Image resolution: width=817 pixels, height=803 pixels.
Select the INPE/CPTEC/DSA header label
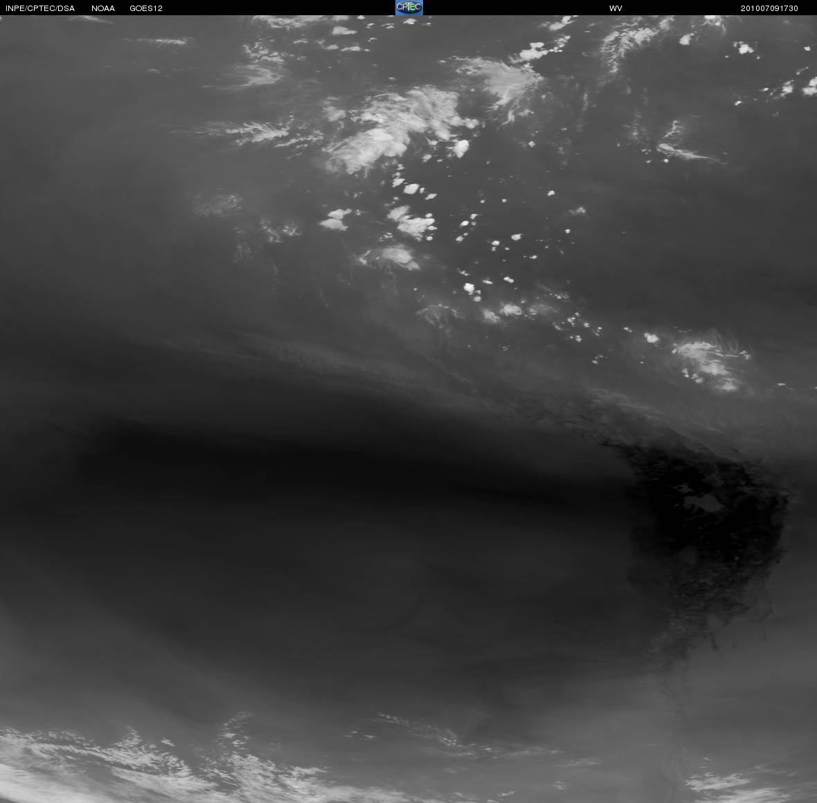tap(40, 8)
